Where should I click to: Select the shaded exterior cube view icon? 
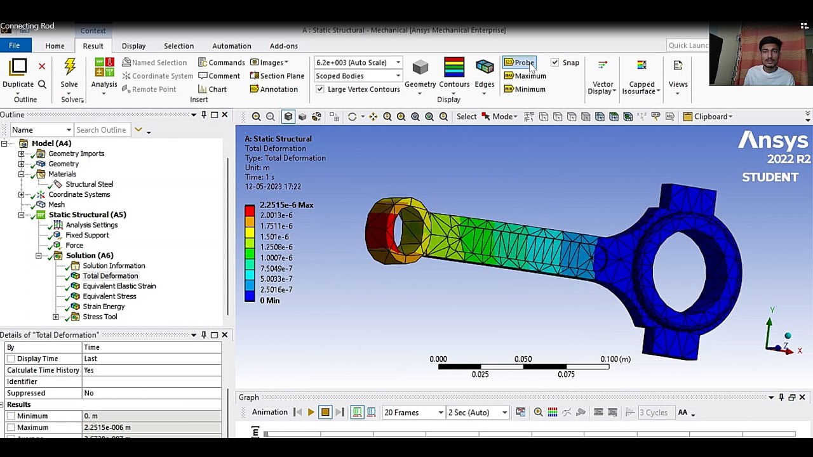pyautogui.click(x=288, y=117)
